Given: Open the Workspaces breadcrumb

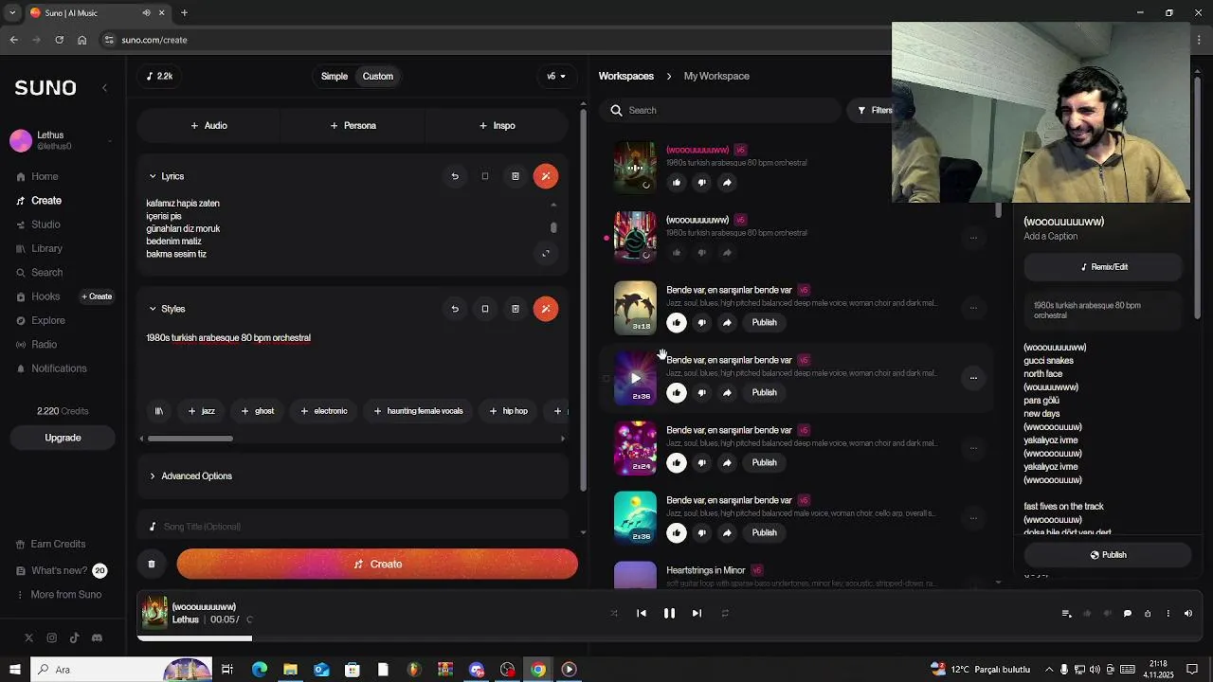Looking at the screenshot, I should click(x=625, y=77).
